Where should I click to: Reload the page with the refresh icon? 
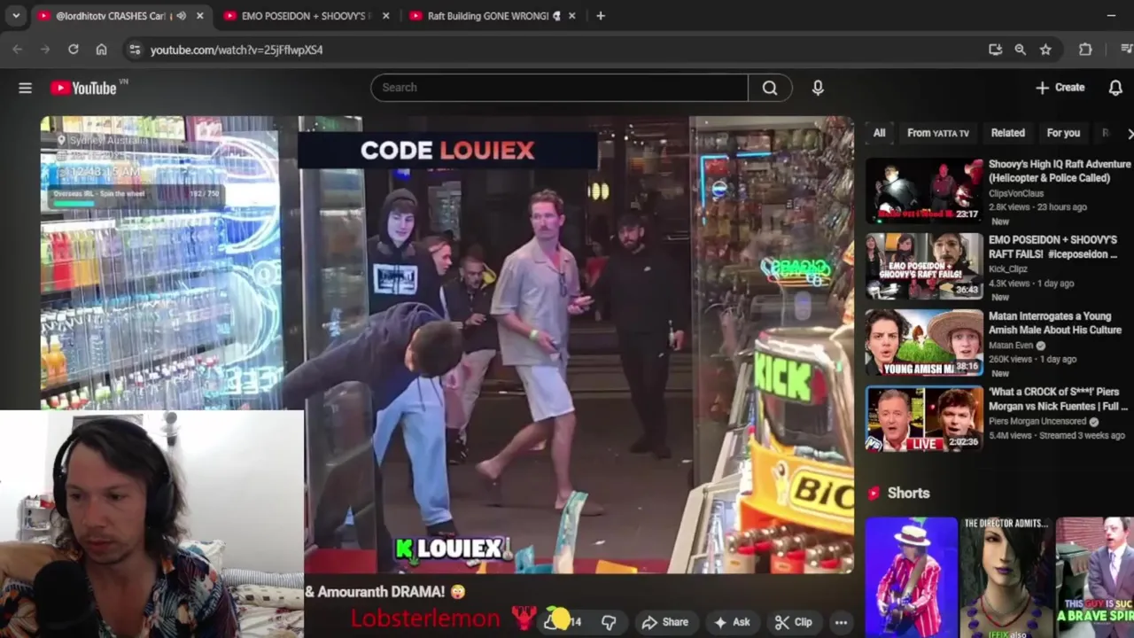click(74, 50)
